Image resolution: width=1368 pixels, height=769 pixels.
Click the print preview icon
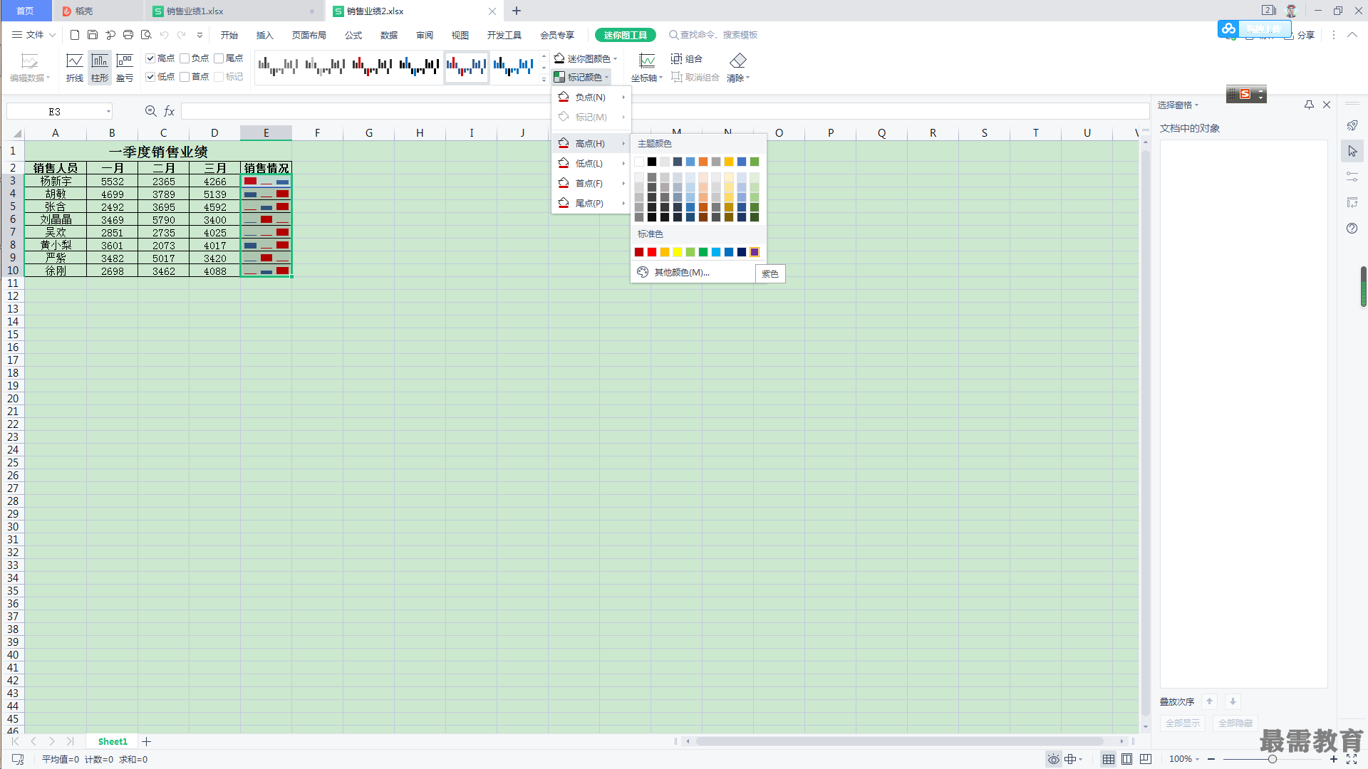point(146,35)
